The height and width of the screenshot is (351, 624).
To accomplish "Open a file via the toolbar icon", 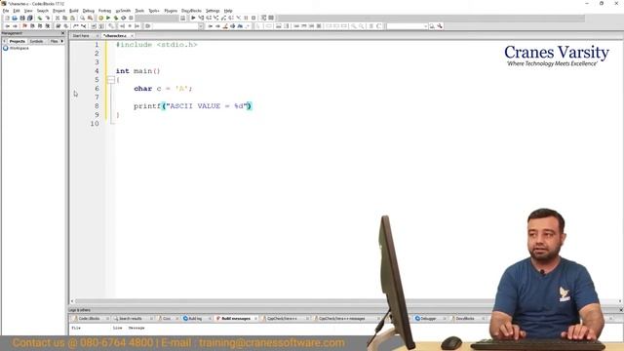I will click(15, 18).
